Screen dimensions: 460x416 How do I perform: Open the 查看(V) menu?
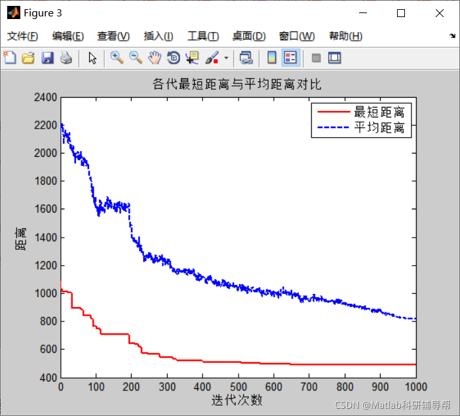tap(113, 36)
